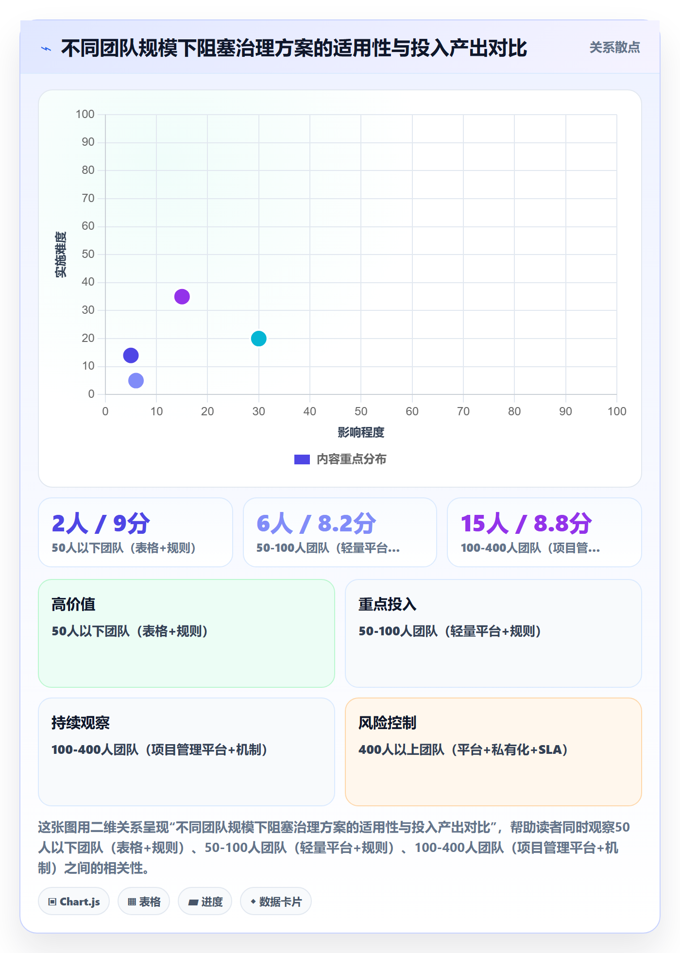Click the lightning bolt icon beside the title
This screenshot has height=953, width=680.
pyautogui.click(x=46, y=49)
